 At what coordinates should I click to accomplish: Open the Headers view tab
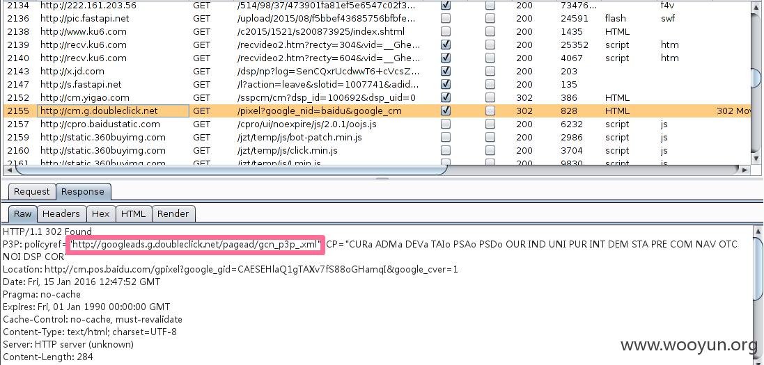click(61, 213)
